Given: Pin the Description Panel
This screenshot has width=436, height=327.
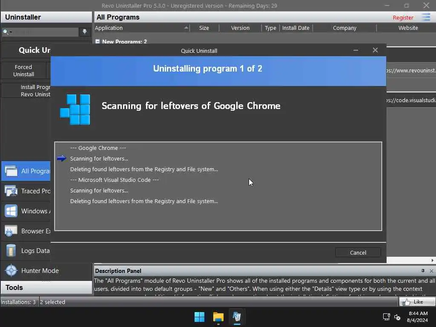Looking at the screenshot, I should pos(423,270).
